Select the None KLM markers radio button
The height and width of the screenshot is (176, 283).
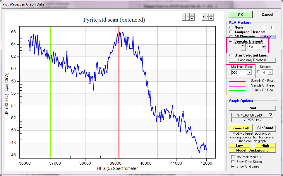pyautogui.click(x=231, y=27)
